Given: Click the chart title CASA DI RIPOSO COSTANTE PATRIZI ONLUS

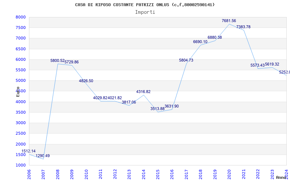Looking at the screenshot, I should tap(145, 5).
